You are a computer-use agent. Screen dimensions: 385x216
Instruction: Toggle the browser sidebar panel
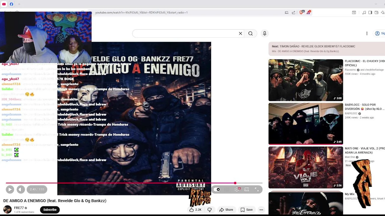370,12
